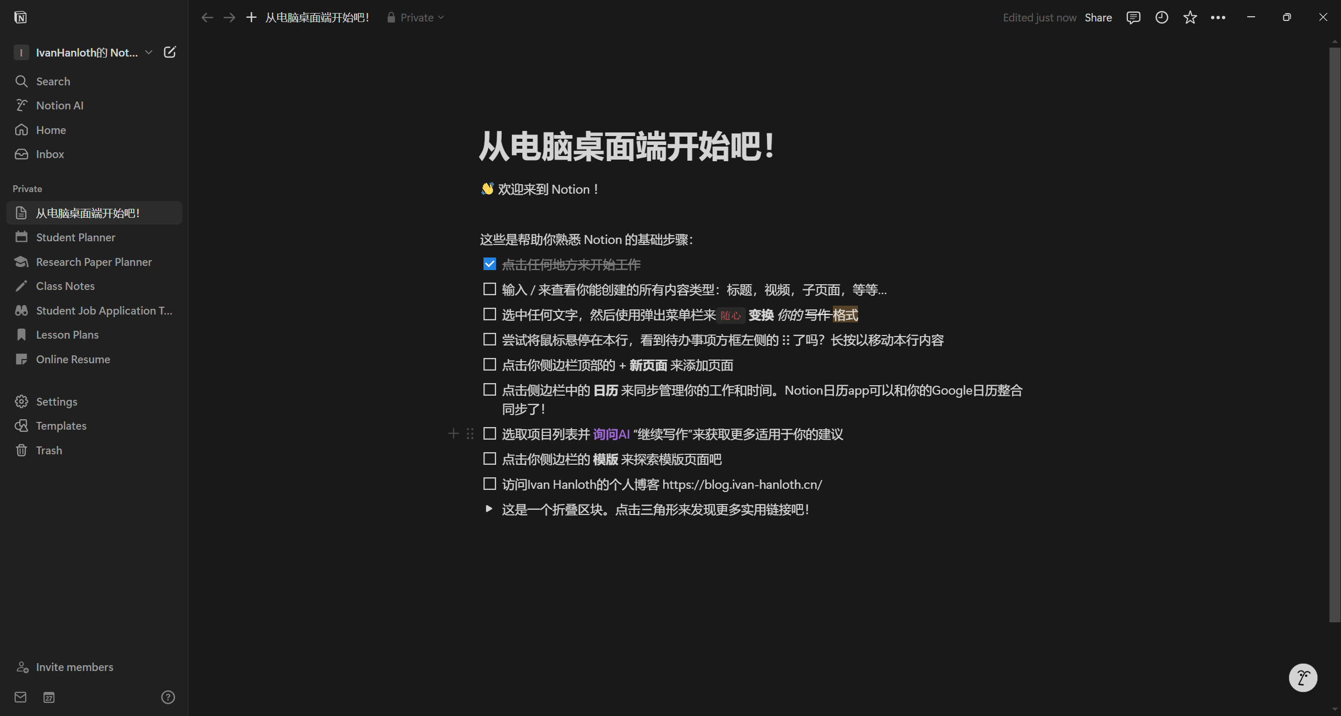Click the Private section header
1341x716 pixels.
[27, 188]
